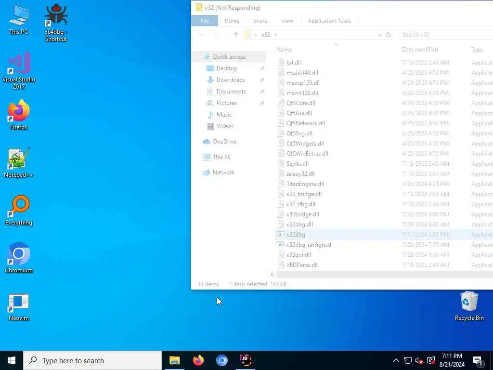Switch to the Share ribbon tab
The width and height of the screenshot is (493, 370).
260,21
